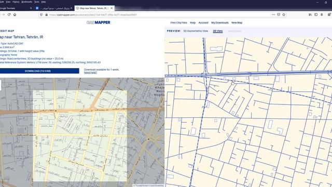332x187 pixels.
Task: Reload the page with the refresh icon
Action: coord(9,15)
